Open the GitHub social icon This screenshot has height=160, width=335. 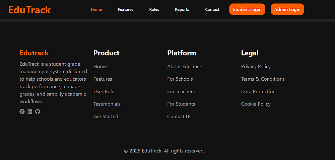coord(38,111)
